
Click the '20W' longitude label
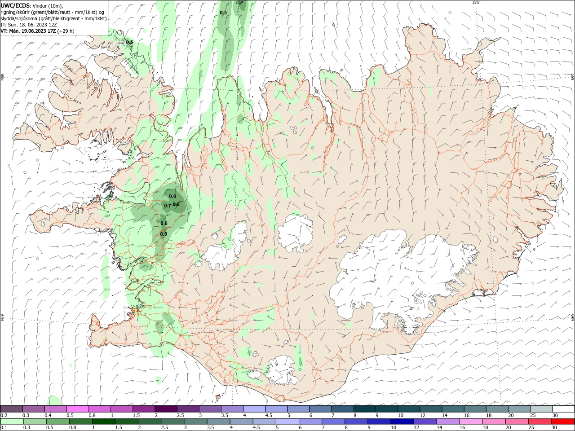point(239,2)
